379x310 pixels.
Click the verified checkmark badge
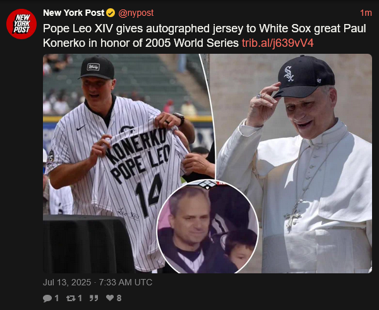[111, 13]
